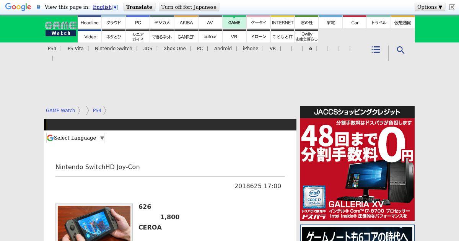Switch to the AKIBA tab
Screen dimensions: 459x241
(186, 23)
